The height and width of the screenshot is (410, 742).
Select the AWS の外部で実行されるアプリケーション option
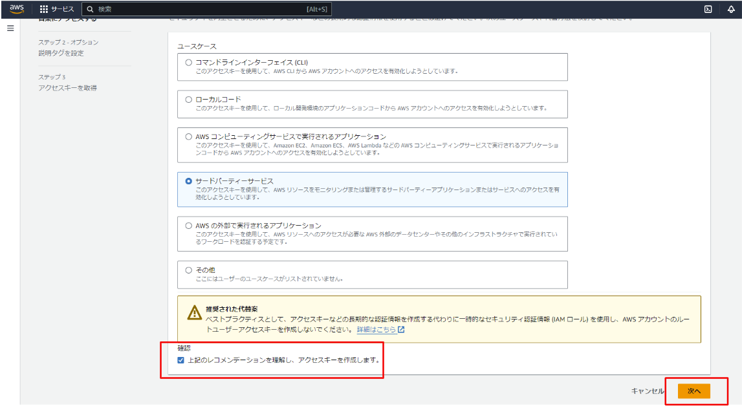pyautogui.click(x=189, y=226)
